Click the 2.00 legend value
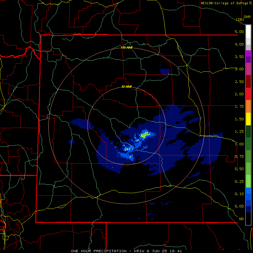The width and height of the screenshot is (253, 253). 239,94
